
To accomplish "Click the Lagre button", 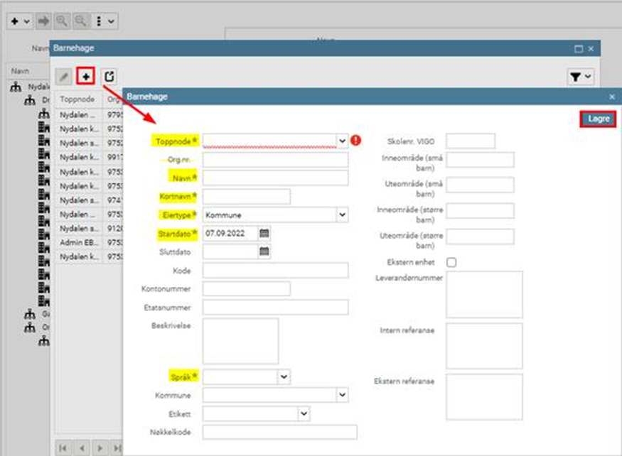I will pos(598,119).
